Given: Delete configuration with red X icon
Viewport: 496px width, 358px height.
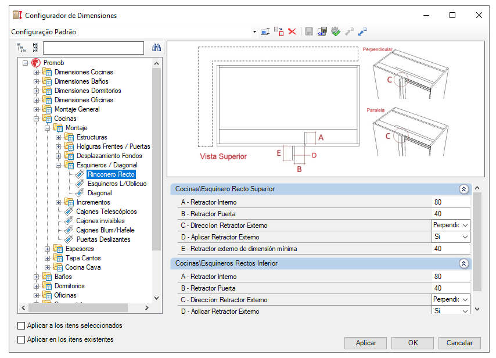Looking at the screenshot, I should pos(292,31).
